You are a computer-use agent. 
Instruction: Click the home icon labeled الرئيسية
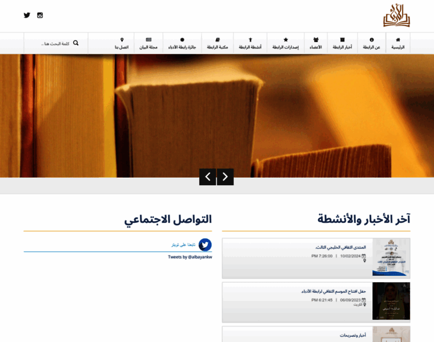coord(398,43)
